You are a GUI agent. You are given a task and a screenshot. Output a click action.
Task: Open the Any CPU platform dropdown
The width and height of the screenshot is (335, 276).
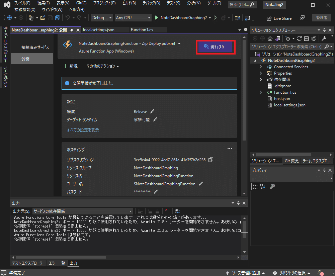133,18
